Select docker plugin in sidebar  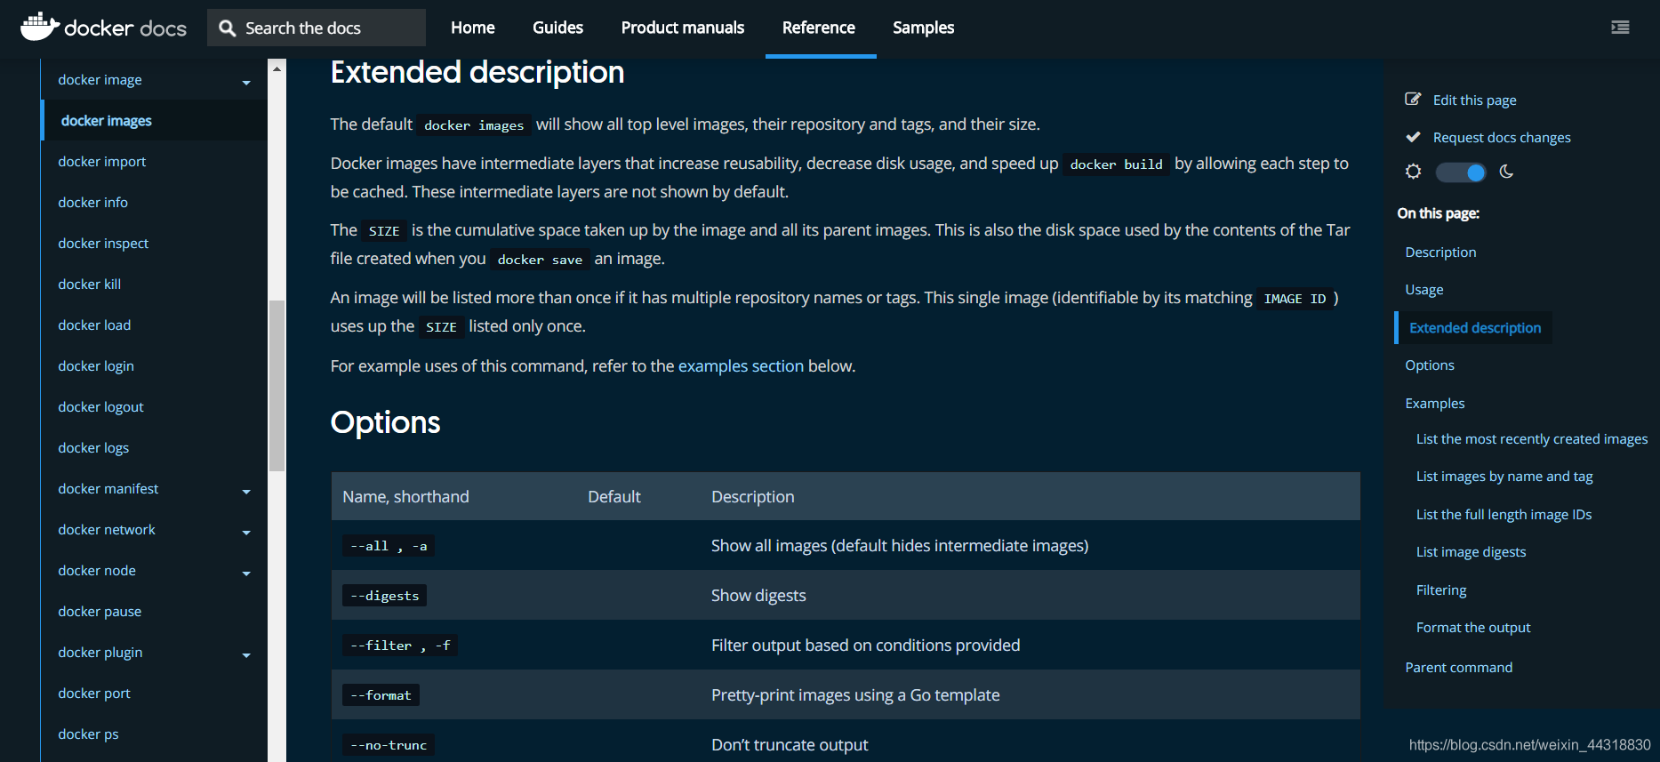pyautogui.click(x=100, y=653)
